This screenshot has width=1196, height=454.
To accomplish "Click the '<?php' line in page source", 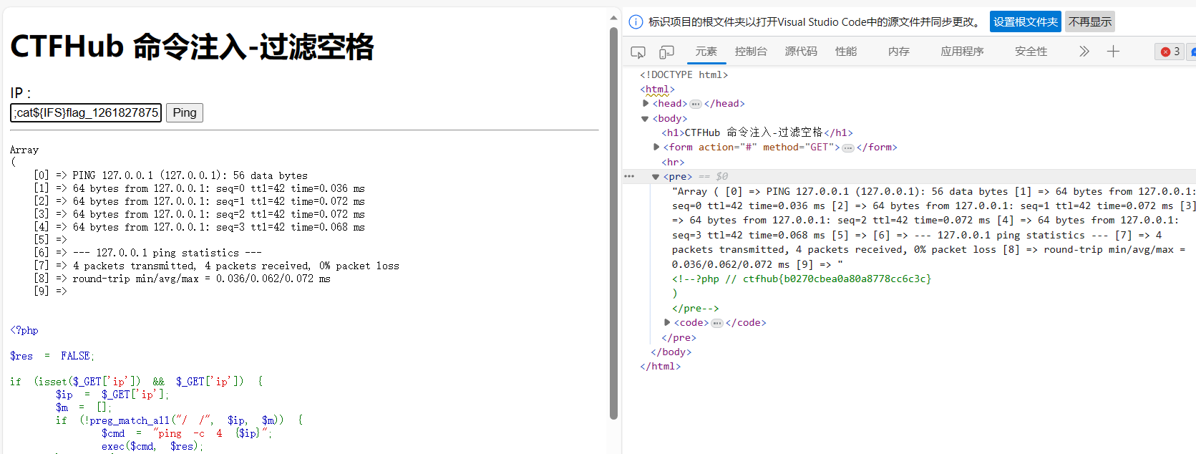I will [x=24, y=330].
